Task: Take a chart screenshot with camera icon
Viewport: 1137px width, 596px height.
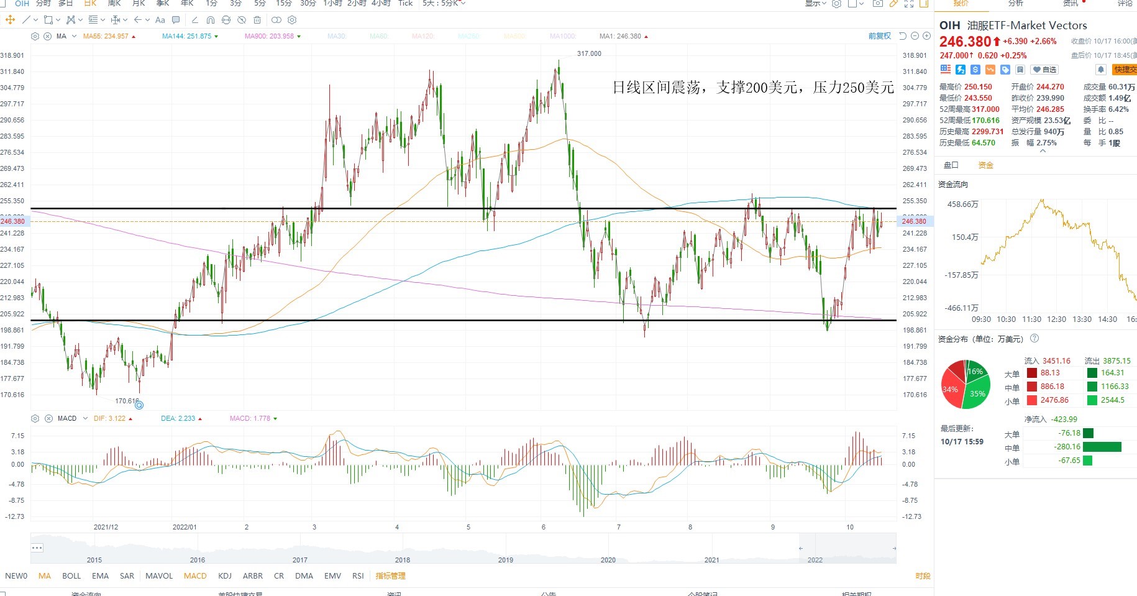Action: click(877, 4)
